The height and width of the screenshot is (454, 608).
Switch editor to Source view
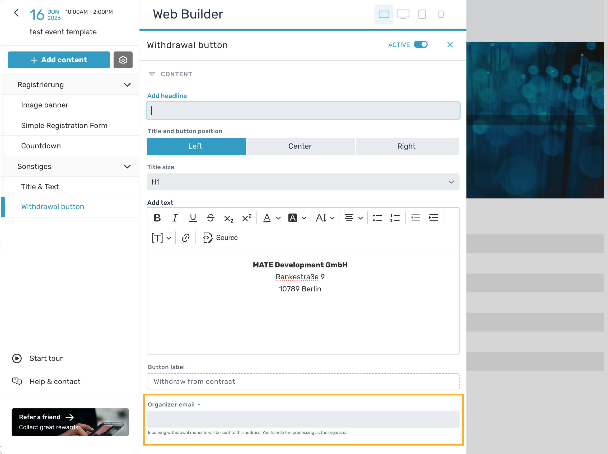(220, 238)
